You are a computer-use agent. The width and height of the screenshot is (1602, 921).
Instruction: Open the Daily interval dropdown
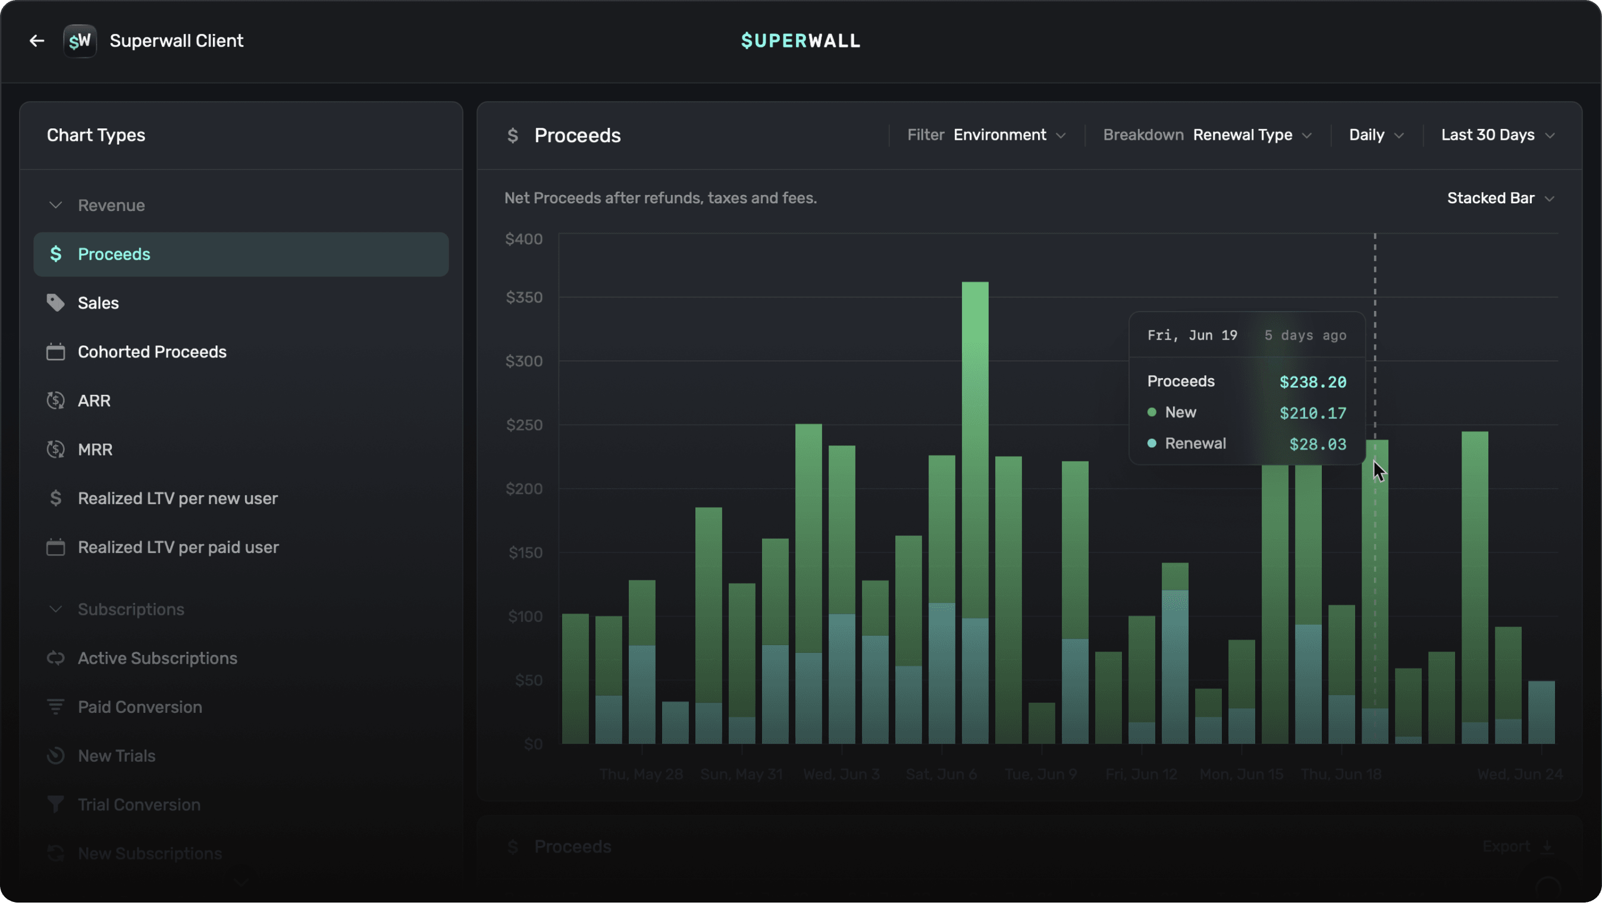tap(1376, 136)
